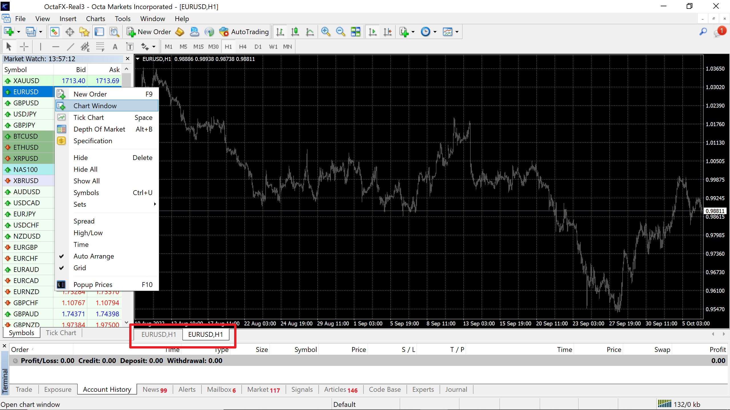
Task: Uncheck Auto Arrange in the context menu
Action: coord(94,256)
